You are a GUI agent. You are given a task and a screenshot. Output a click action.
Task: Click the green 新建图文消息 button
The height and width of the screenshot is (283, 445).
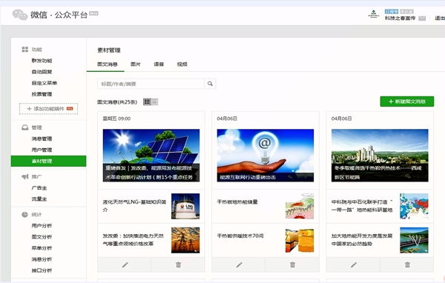[x=407, y=101]
